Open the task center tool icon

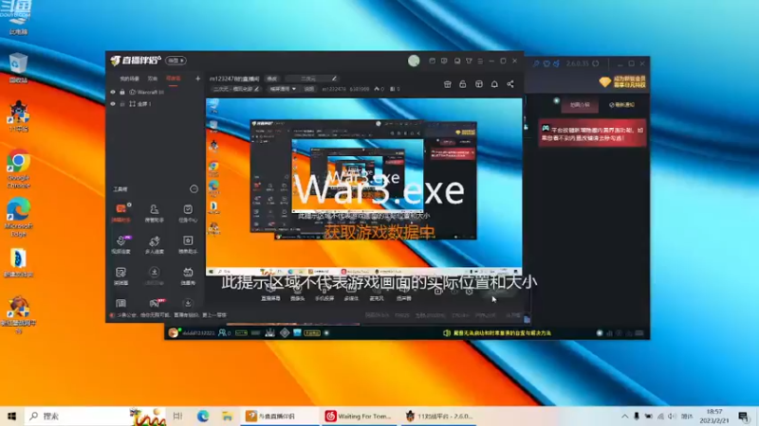tap(188, 212)
